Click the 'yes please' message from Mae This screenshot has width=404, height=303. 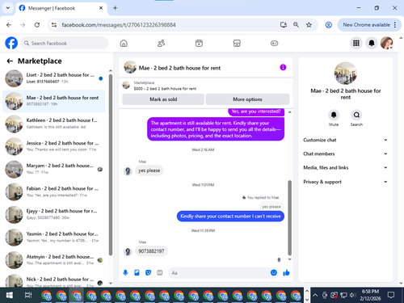(149, 170)
